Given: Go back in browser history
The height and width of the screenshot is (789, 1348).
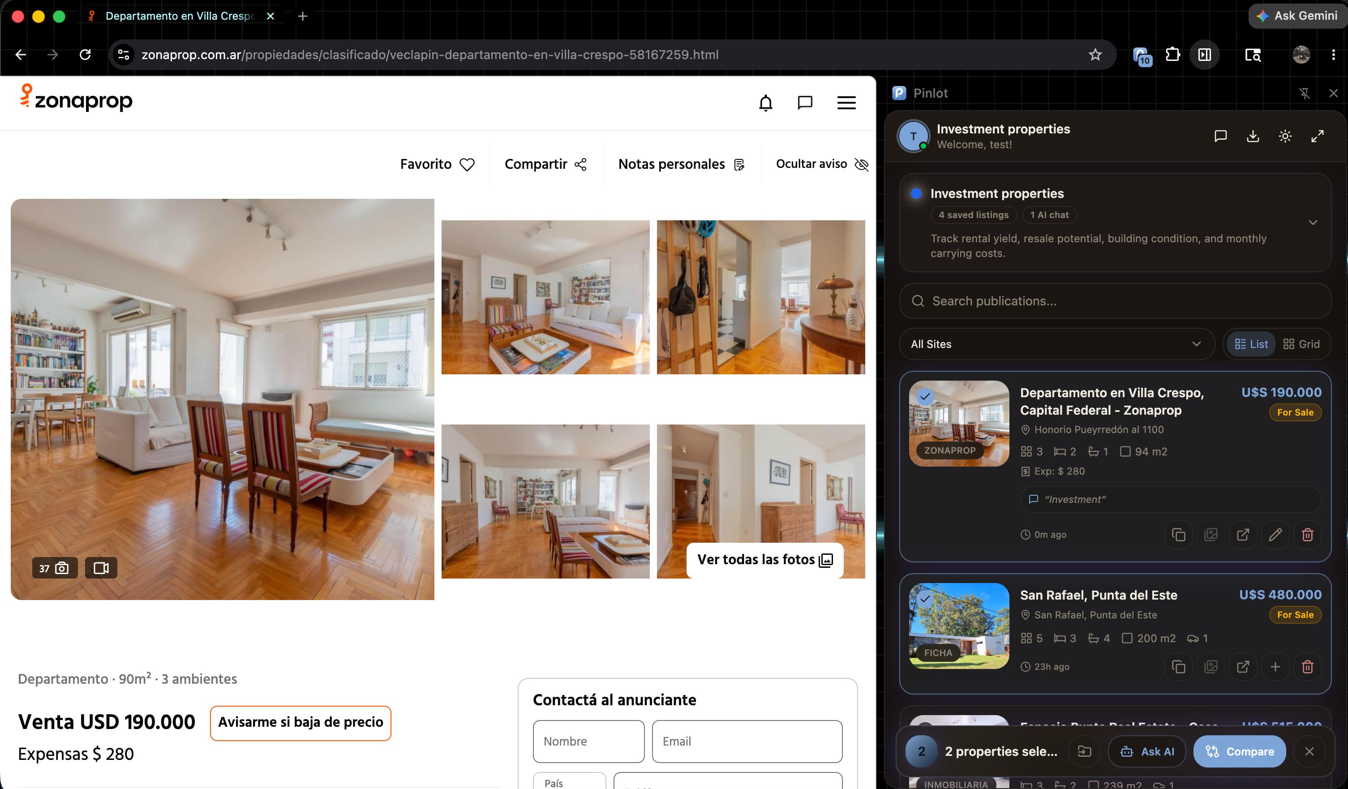Looking at the screenshot, I should pos(20,55).
